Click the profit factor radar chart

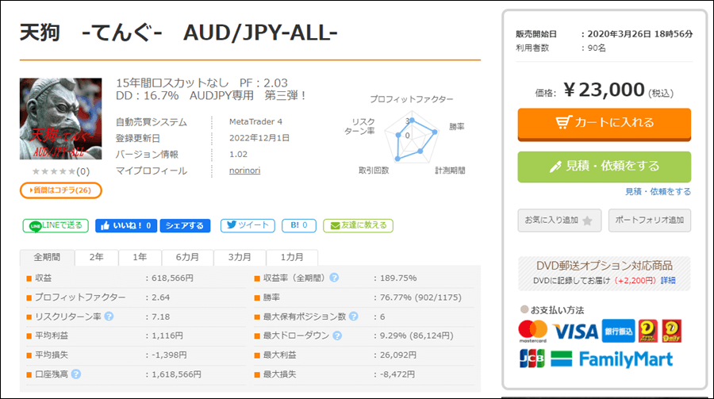pos(412,138)
